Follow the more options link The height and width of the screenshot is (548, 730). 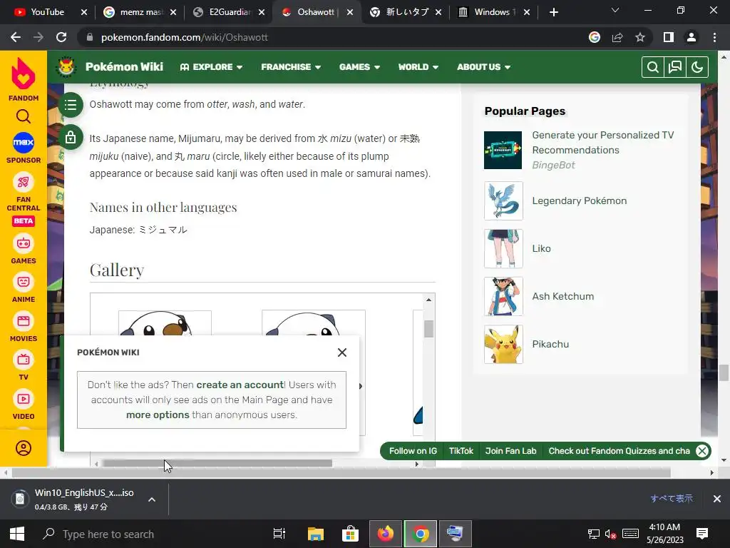[x=158, y=415]
